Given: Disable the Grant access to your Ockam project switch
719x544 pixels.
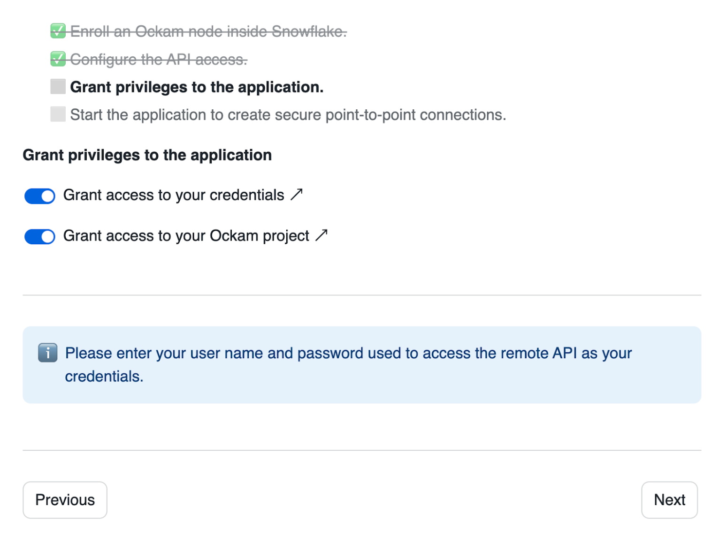Looking at the screenshot, I should [40, 237].
